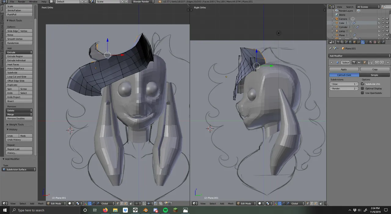Apply the Subsurf modifier

click(344, 69)
